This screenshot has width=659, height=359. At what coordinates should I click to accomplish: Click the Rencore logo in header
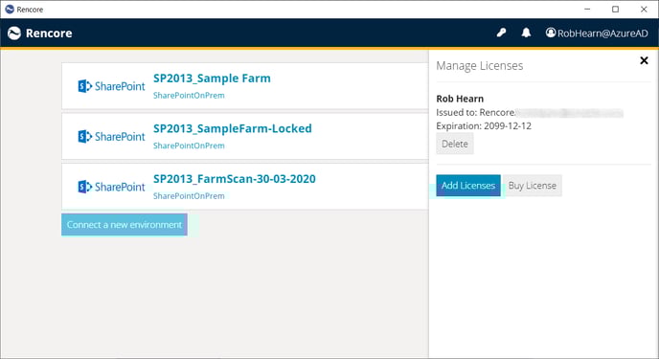pos(14,34)
